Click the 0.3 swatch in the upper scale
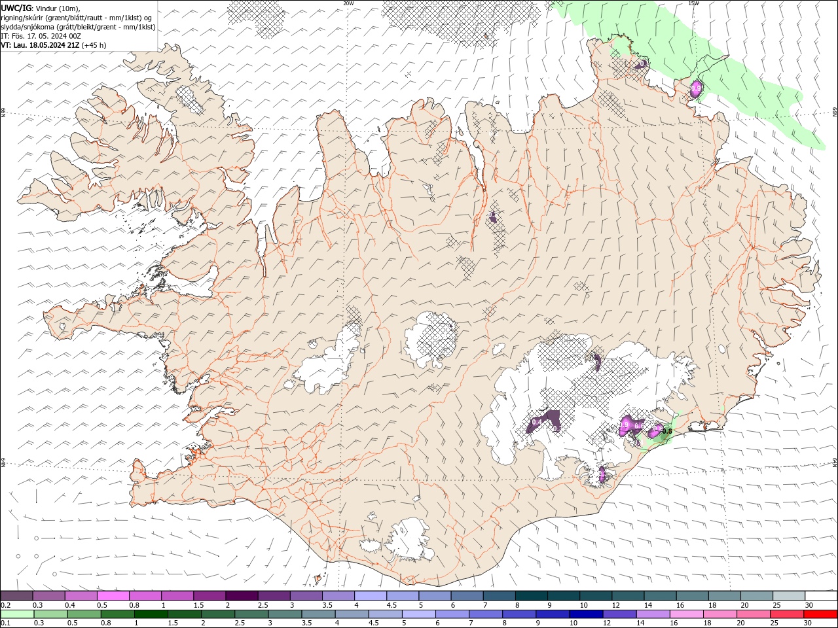This screenshot has width=838, height=628. point(49,595)
